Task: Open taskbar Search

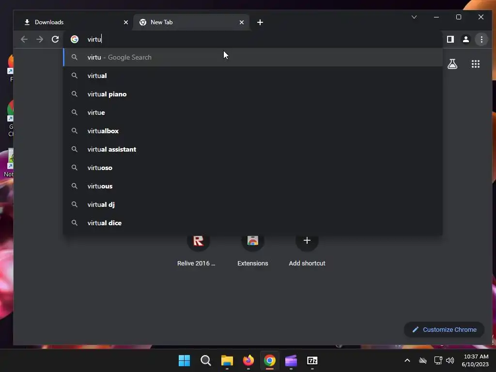Action: coord(205,360)
